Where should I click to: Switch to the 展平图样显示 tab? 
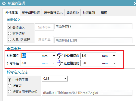[x=53, y=13]
